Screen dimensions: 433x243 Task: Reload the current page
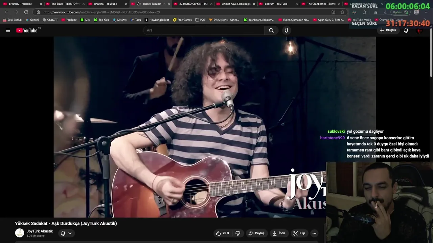point(26,12)
